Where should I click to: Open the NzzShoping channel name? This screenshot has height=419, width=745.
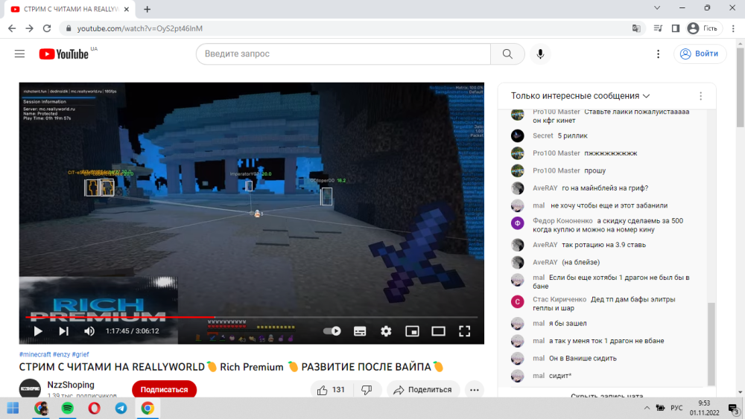[71, 385]
